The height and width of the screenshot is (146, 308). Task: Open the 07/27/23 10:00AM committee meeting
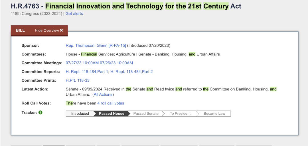[82, 63]
